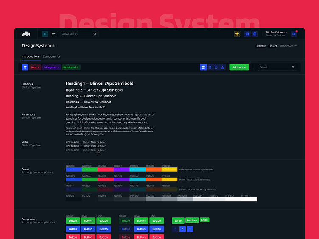Open the Dribbble breadcrumb link
Image resolution: width=319 pixels, height=239 pixels.
point(260,46)
